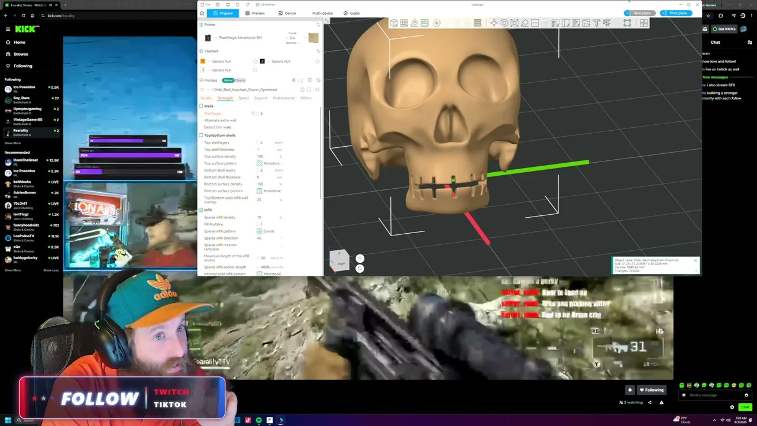The width and height of the screenshot is (757, 426).
Task: Click the filament 2 black color swatch
Action: coord(263,62)
